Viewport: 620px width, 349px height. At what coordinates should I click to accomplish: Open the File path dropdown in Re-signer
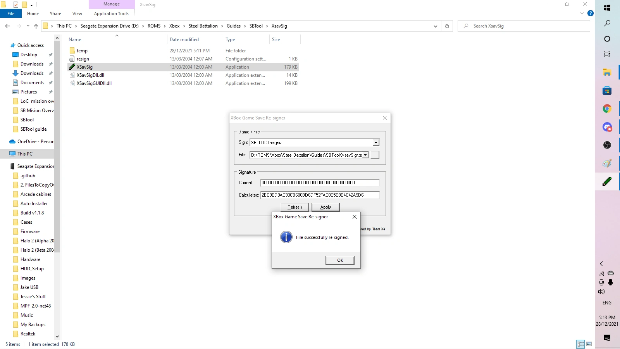365,155
